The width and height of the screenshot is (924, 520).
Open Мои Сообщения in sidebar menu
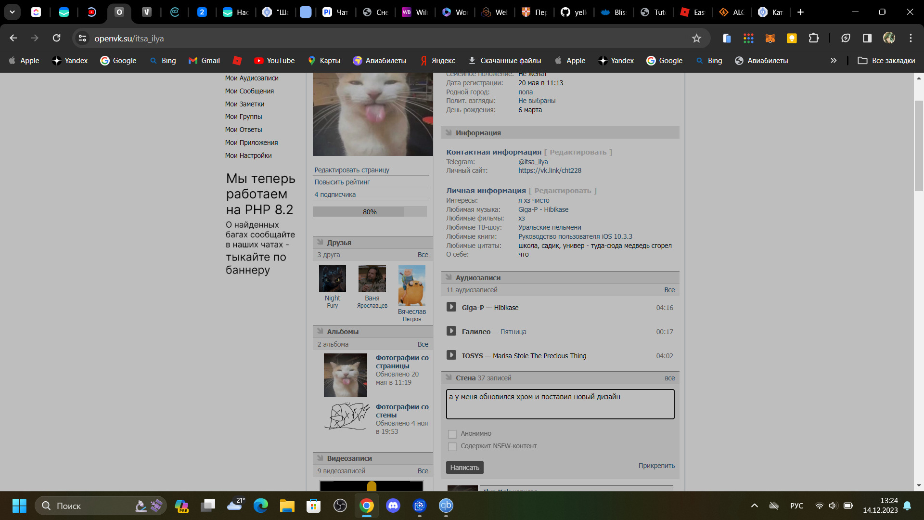pyautogui.click(x=249, y=91)
